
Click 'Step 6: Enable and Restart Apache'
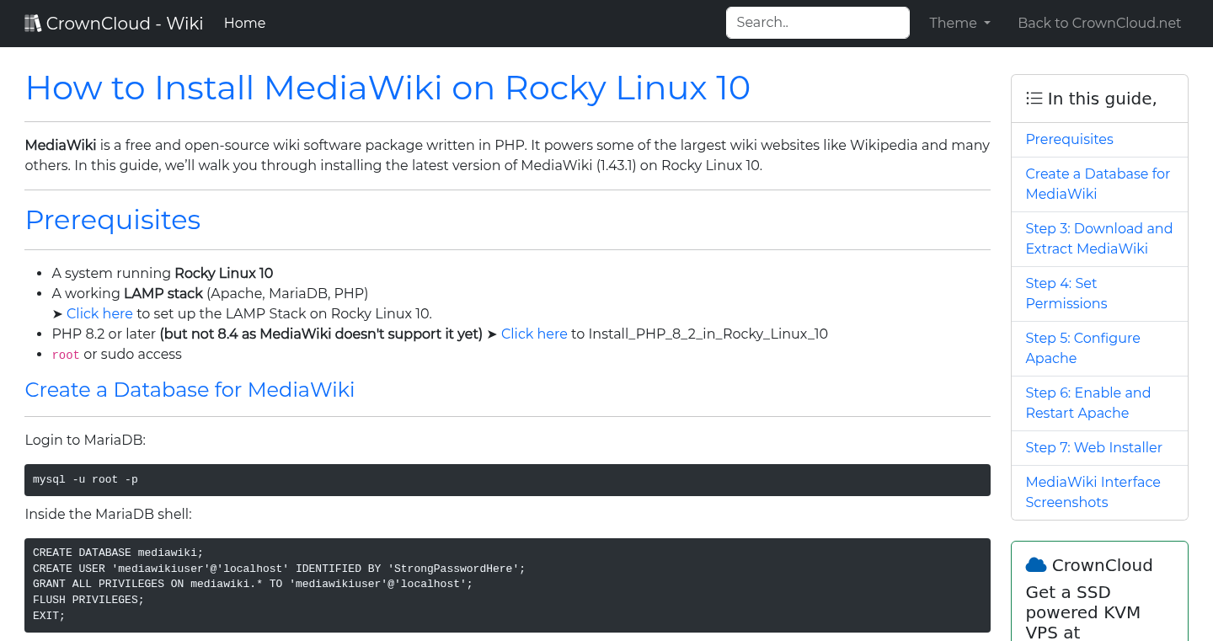tap(1087, 403)
